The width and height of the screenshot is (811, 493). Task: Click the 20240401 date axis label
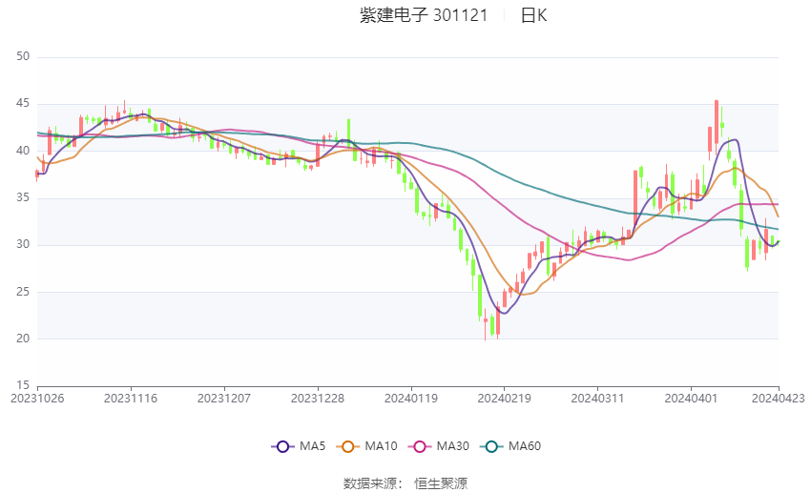click(691, 399)
